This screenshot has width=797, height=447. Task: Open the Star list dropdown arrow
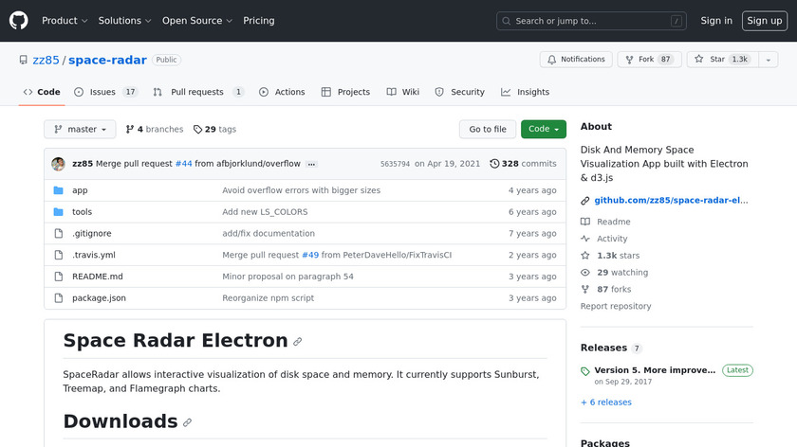(x=766, y=60)
